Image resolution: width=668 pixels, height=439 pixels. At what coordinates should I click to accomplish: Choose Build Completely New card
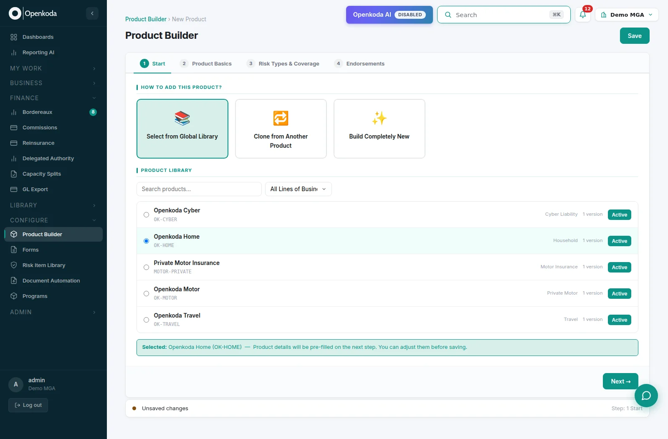tap(380, 129)
